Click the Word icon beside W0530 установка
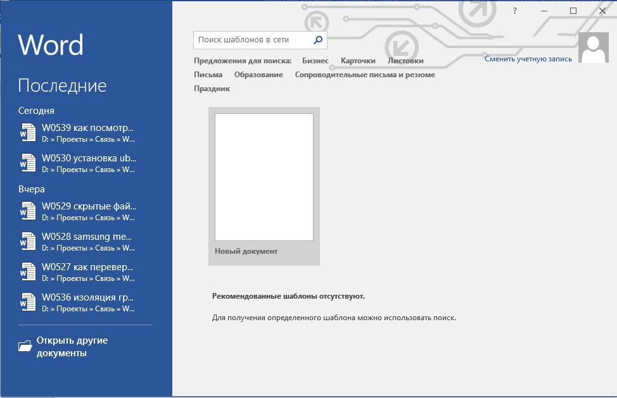 click(28, 163)
